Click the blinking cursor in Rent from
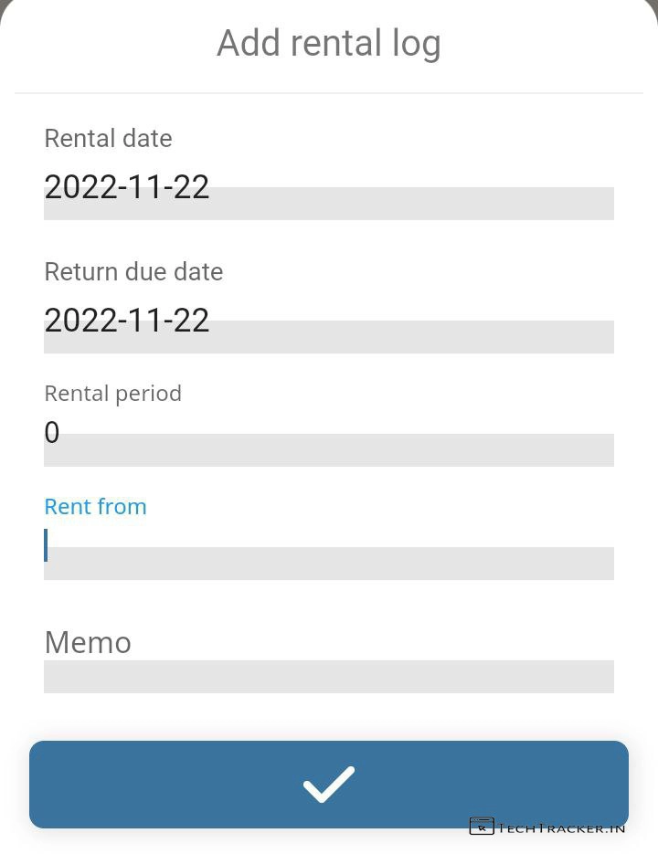 pos(46,545)
